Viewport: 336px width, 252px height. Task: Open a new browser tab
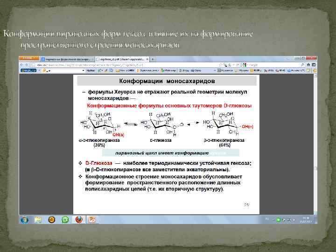pos(153,59)
